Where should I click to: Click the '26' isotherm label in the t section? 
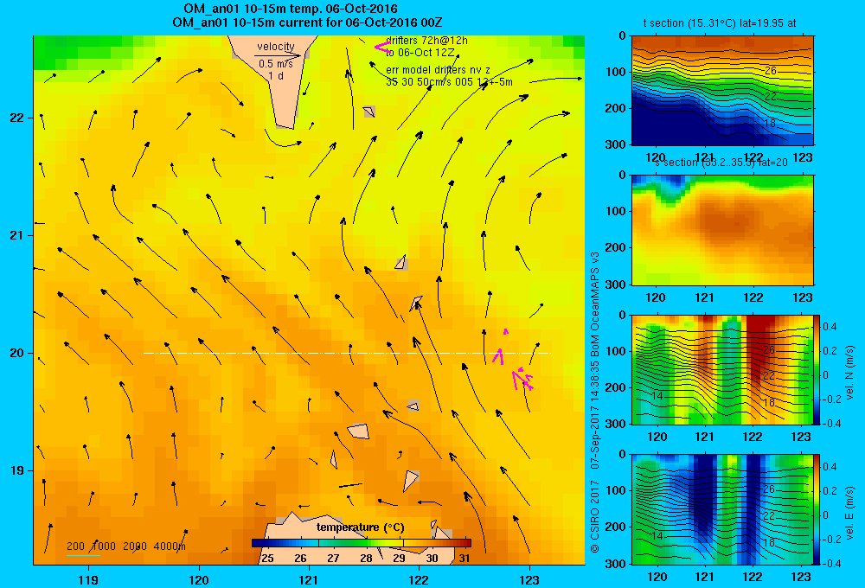click(x=771, y=71)
